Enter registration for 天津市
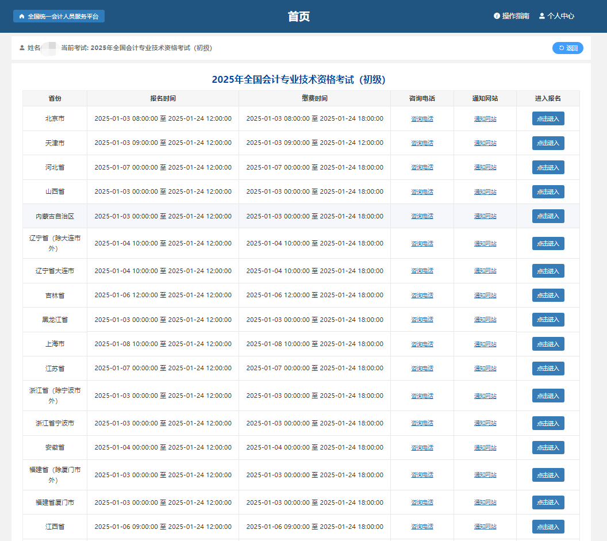 click(x=548, y=143)
